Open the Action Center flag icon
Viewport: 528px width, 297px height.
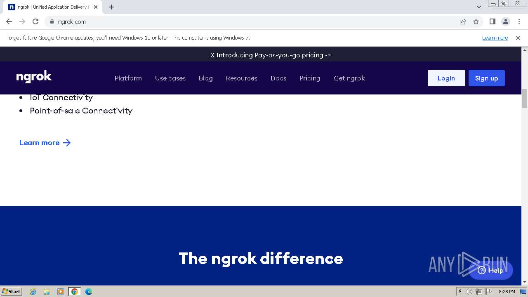tap(488, 292)
